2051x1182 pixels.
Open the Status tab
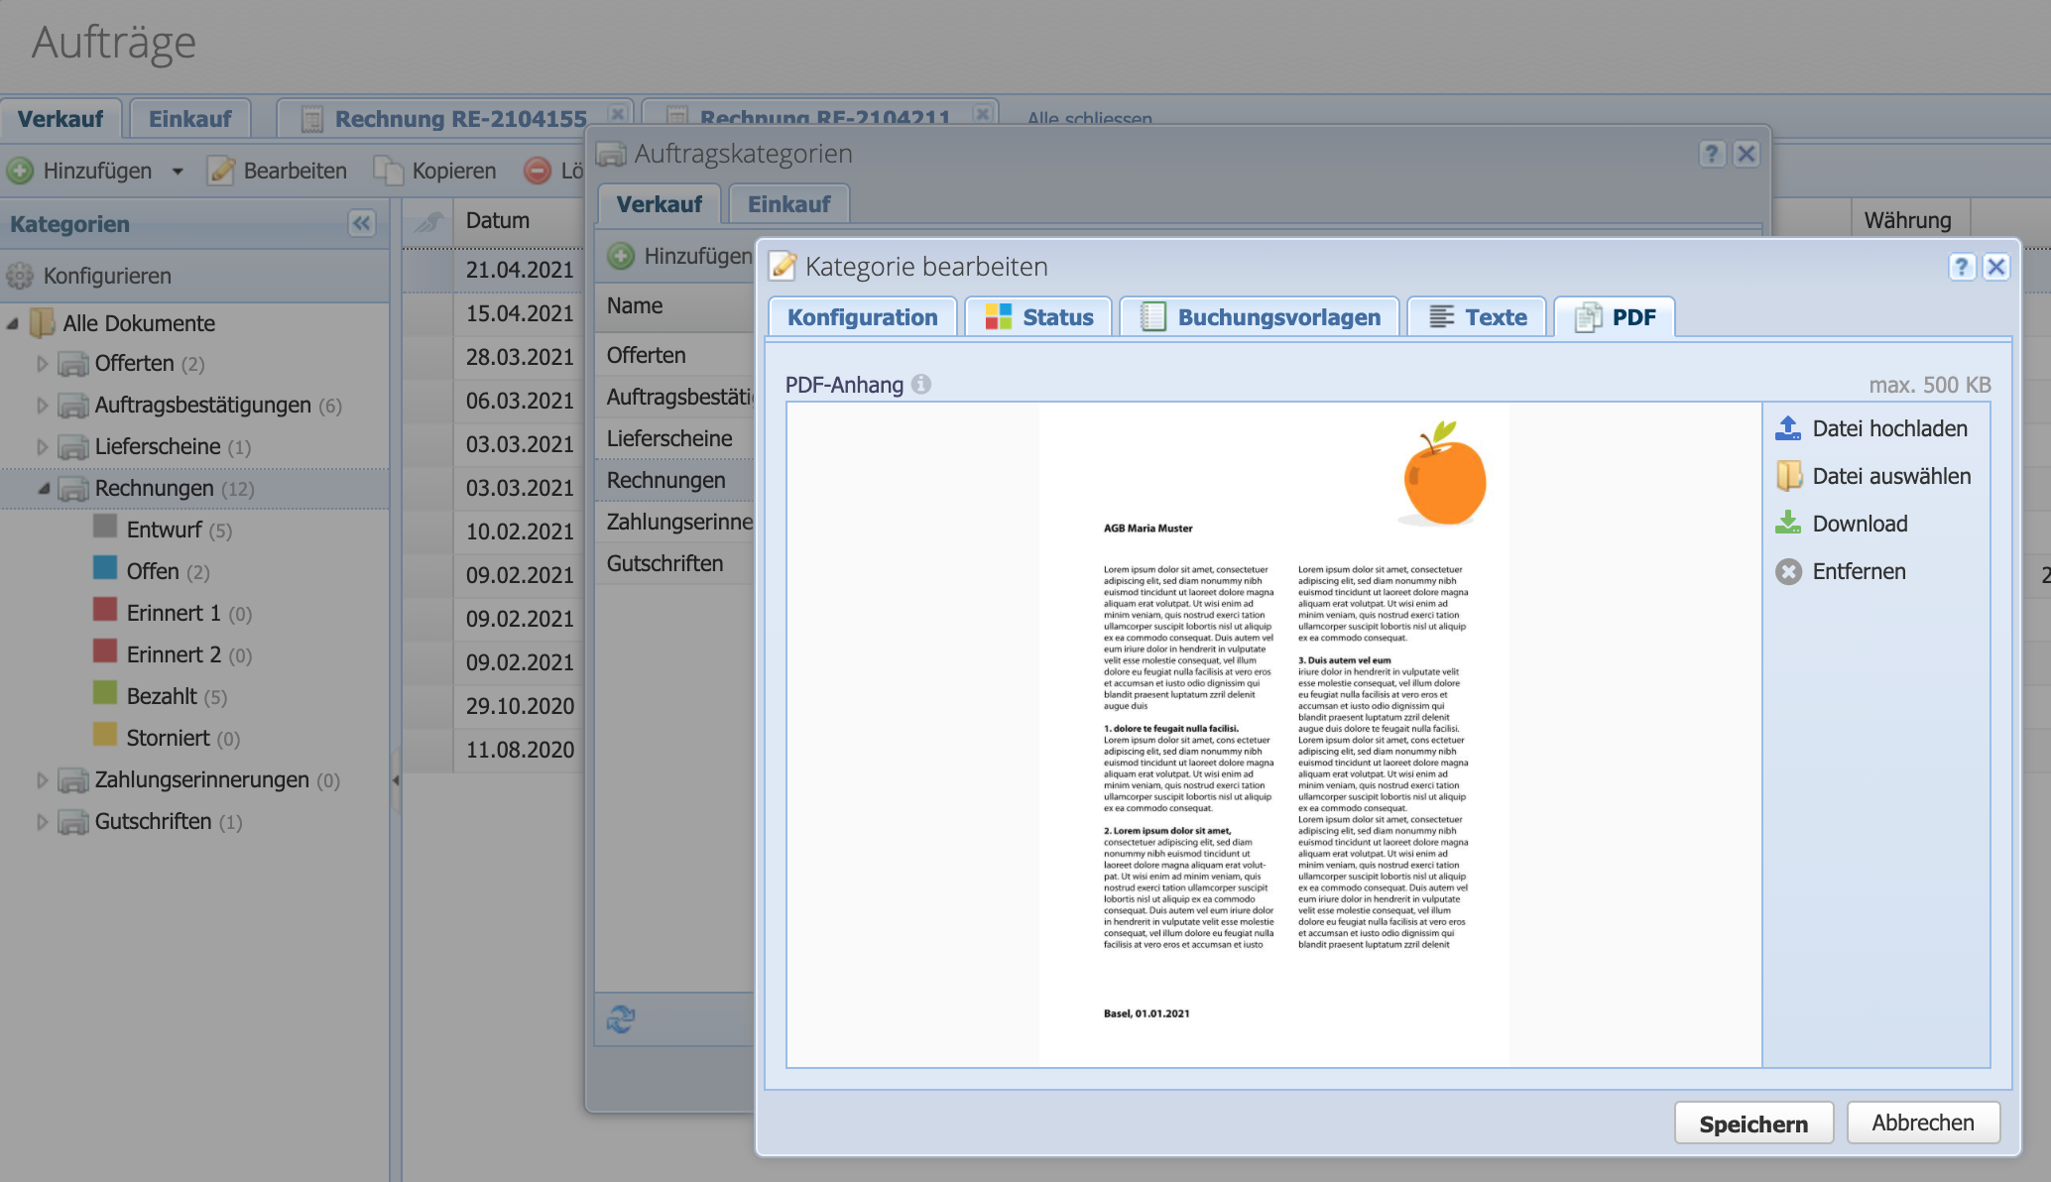click(1038, 317)
